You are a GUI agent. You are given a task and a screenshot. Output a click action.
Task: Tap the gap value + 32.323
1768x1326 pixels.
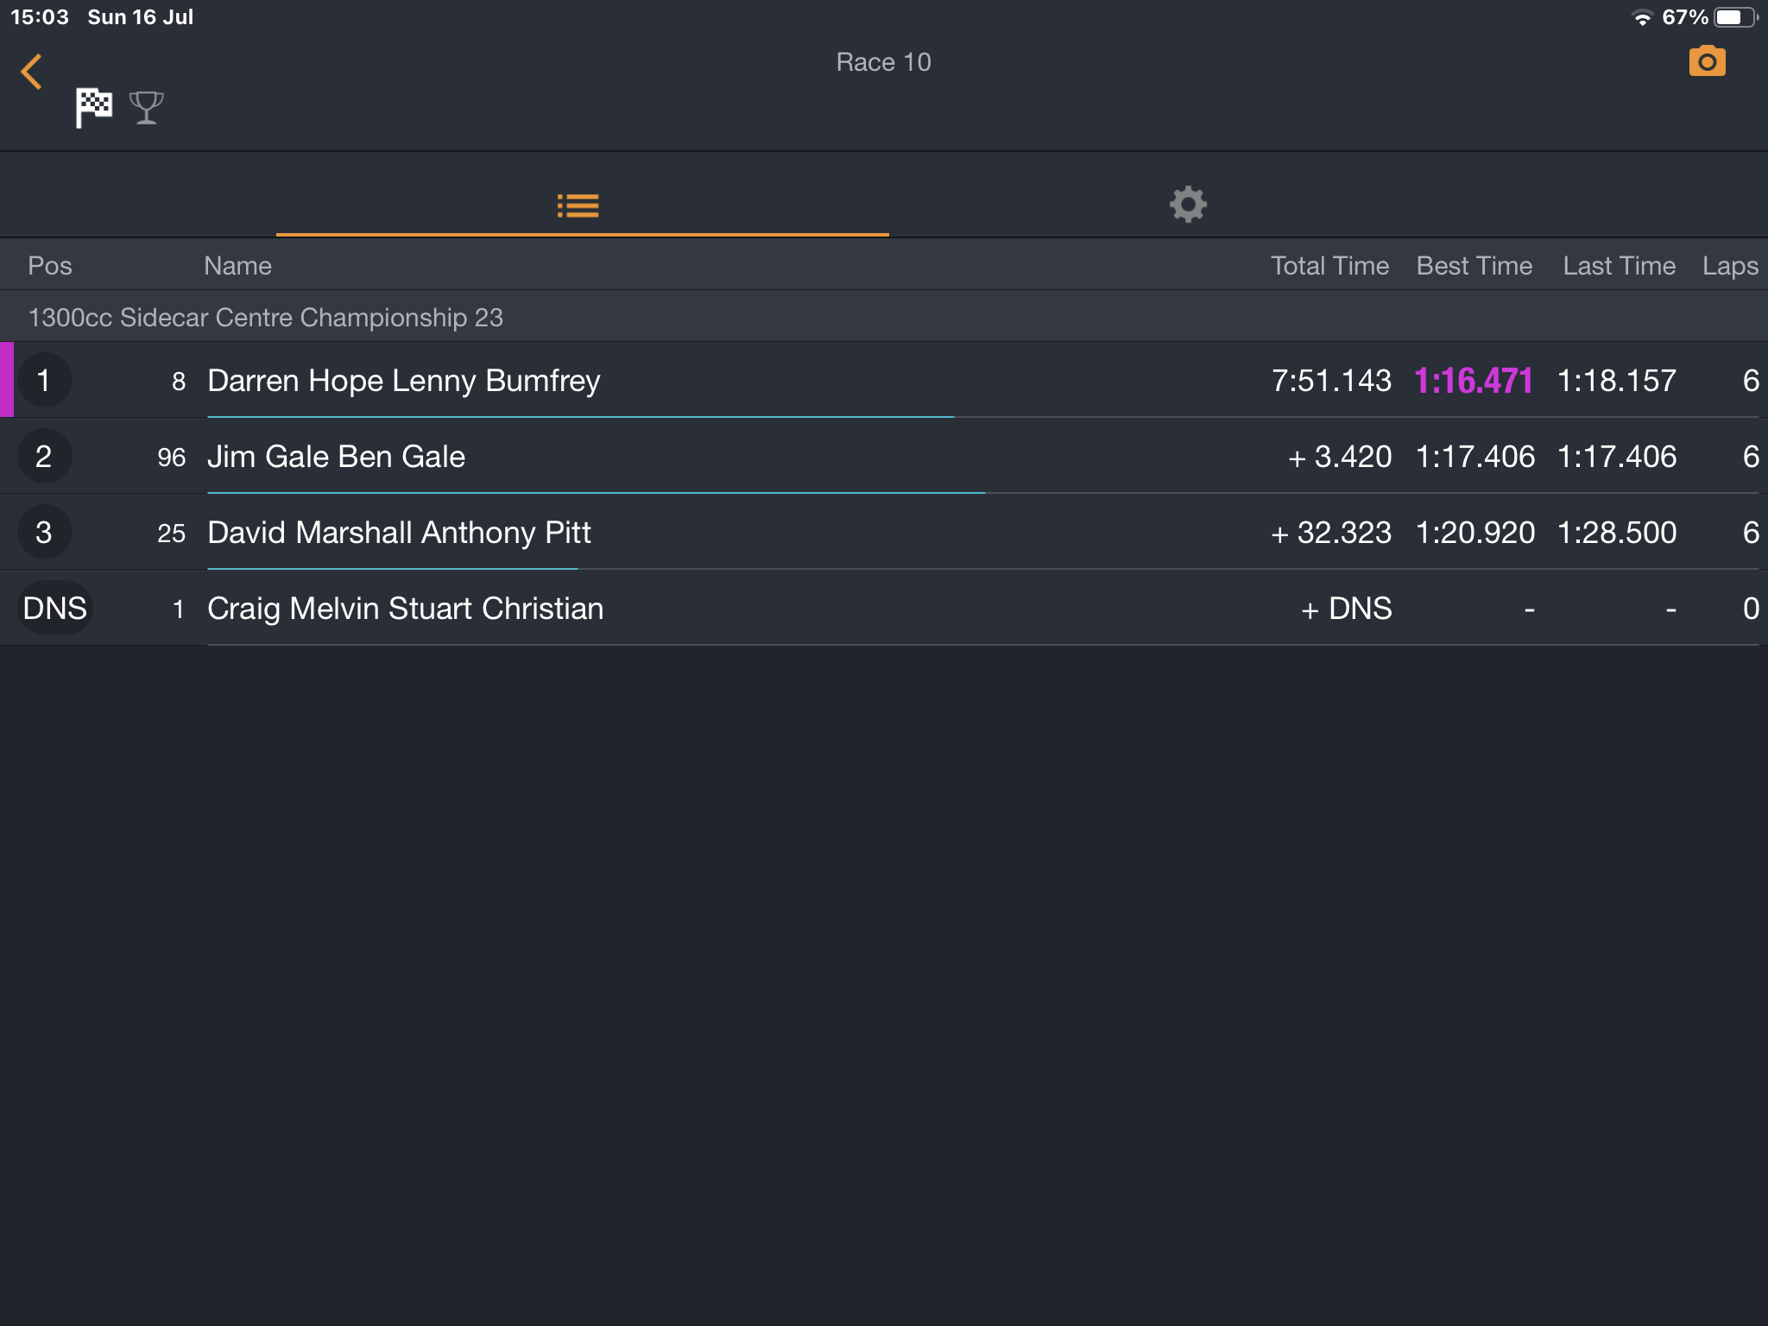pos(1331,533)
